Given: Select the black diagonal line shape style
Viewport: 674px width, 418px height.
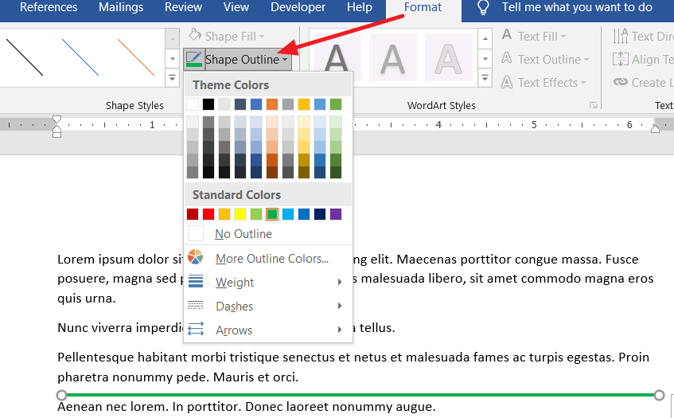Looking at the screenshot, I should tap(25, 57).
